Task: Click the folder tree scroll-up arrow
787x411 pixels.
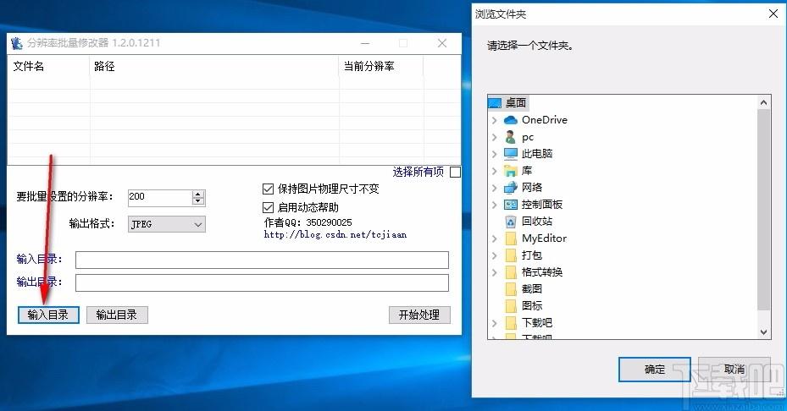Action: coord(763,102)
